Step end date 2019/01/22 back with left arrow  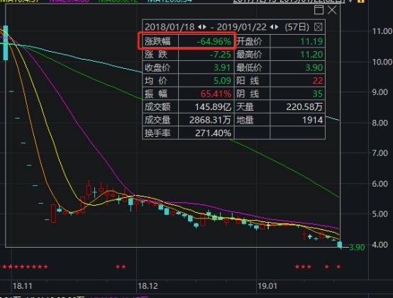(272, 27)
